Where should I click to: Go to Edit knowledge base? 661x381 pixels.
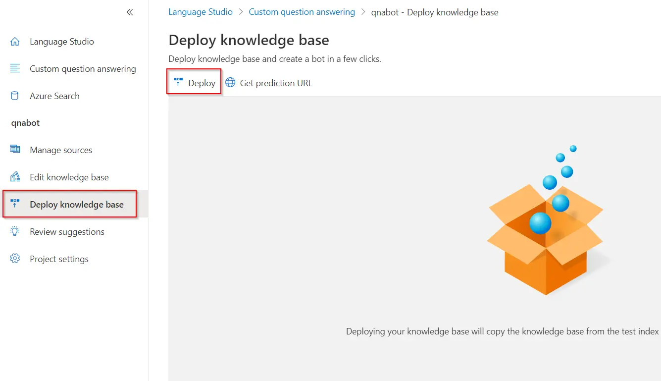click(x=69, y=177)
